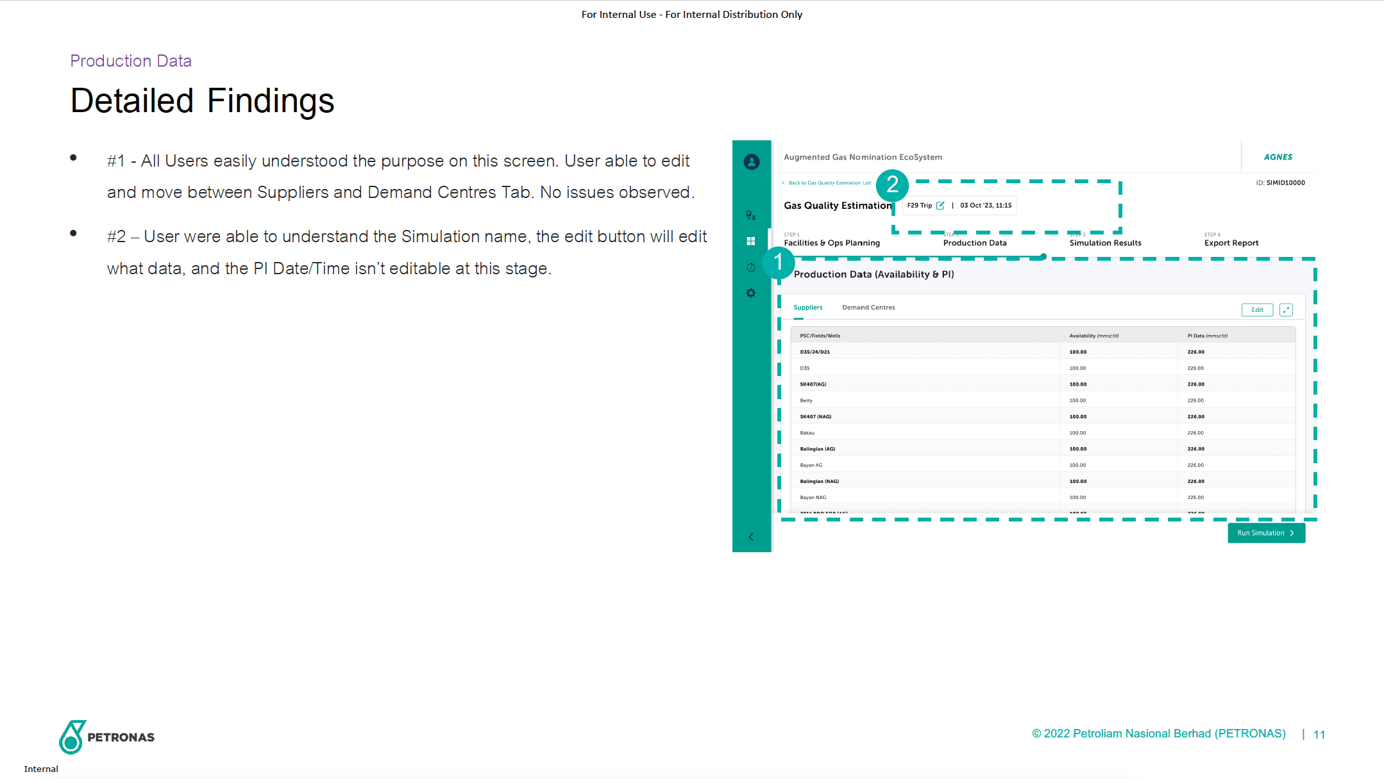Switch to the Demand Centres tab
The height and width of the screenshot is (779, 1384).
pyautogui.click(x=868, y=307)
